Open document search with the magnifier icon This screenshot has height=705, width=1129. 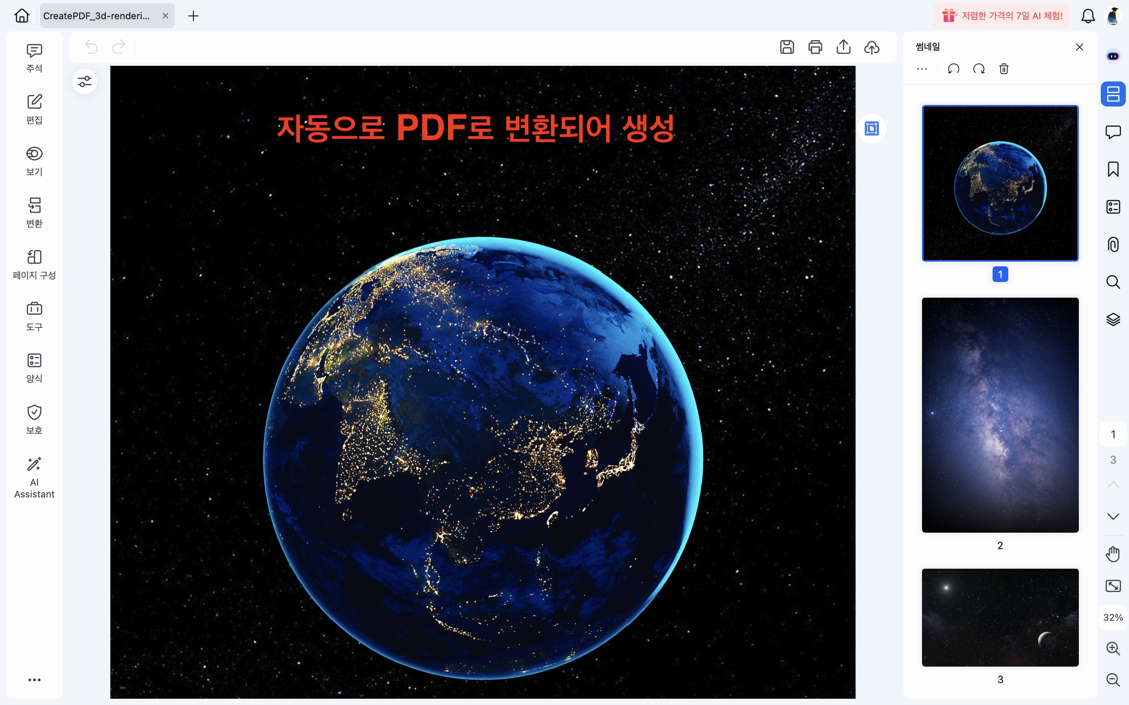pyautogui.click(x=1113, y=282)
